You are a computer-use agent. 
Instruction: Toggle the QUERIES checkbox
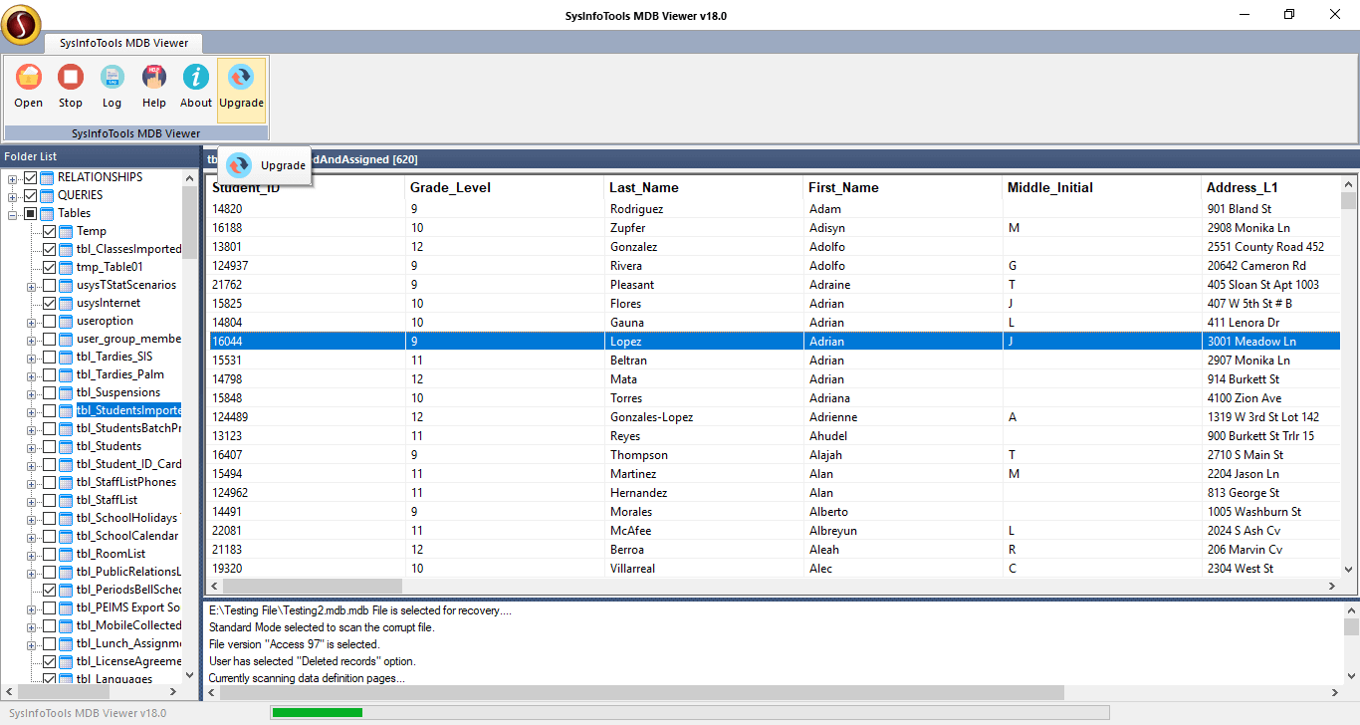pyautogui.click(x=30, y=195)
